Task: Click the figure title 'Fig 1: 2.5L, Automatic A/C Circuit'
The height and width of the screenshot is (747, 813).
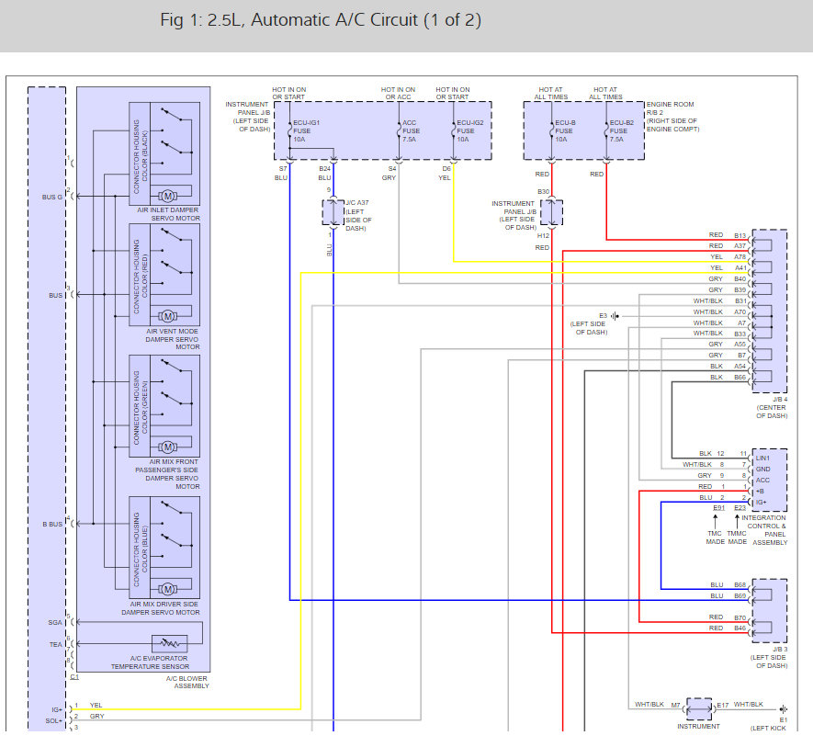Action: [321, 20]
